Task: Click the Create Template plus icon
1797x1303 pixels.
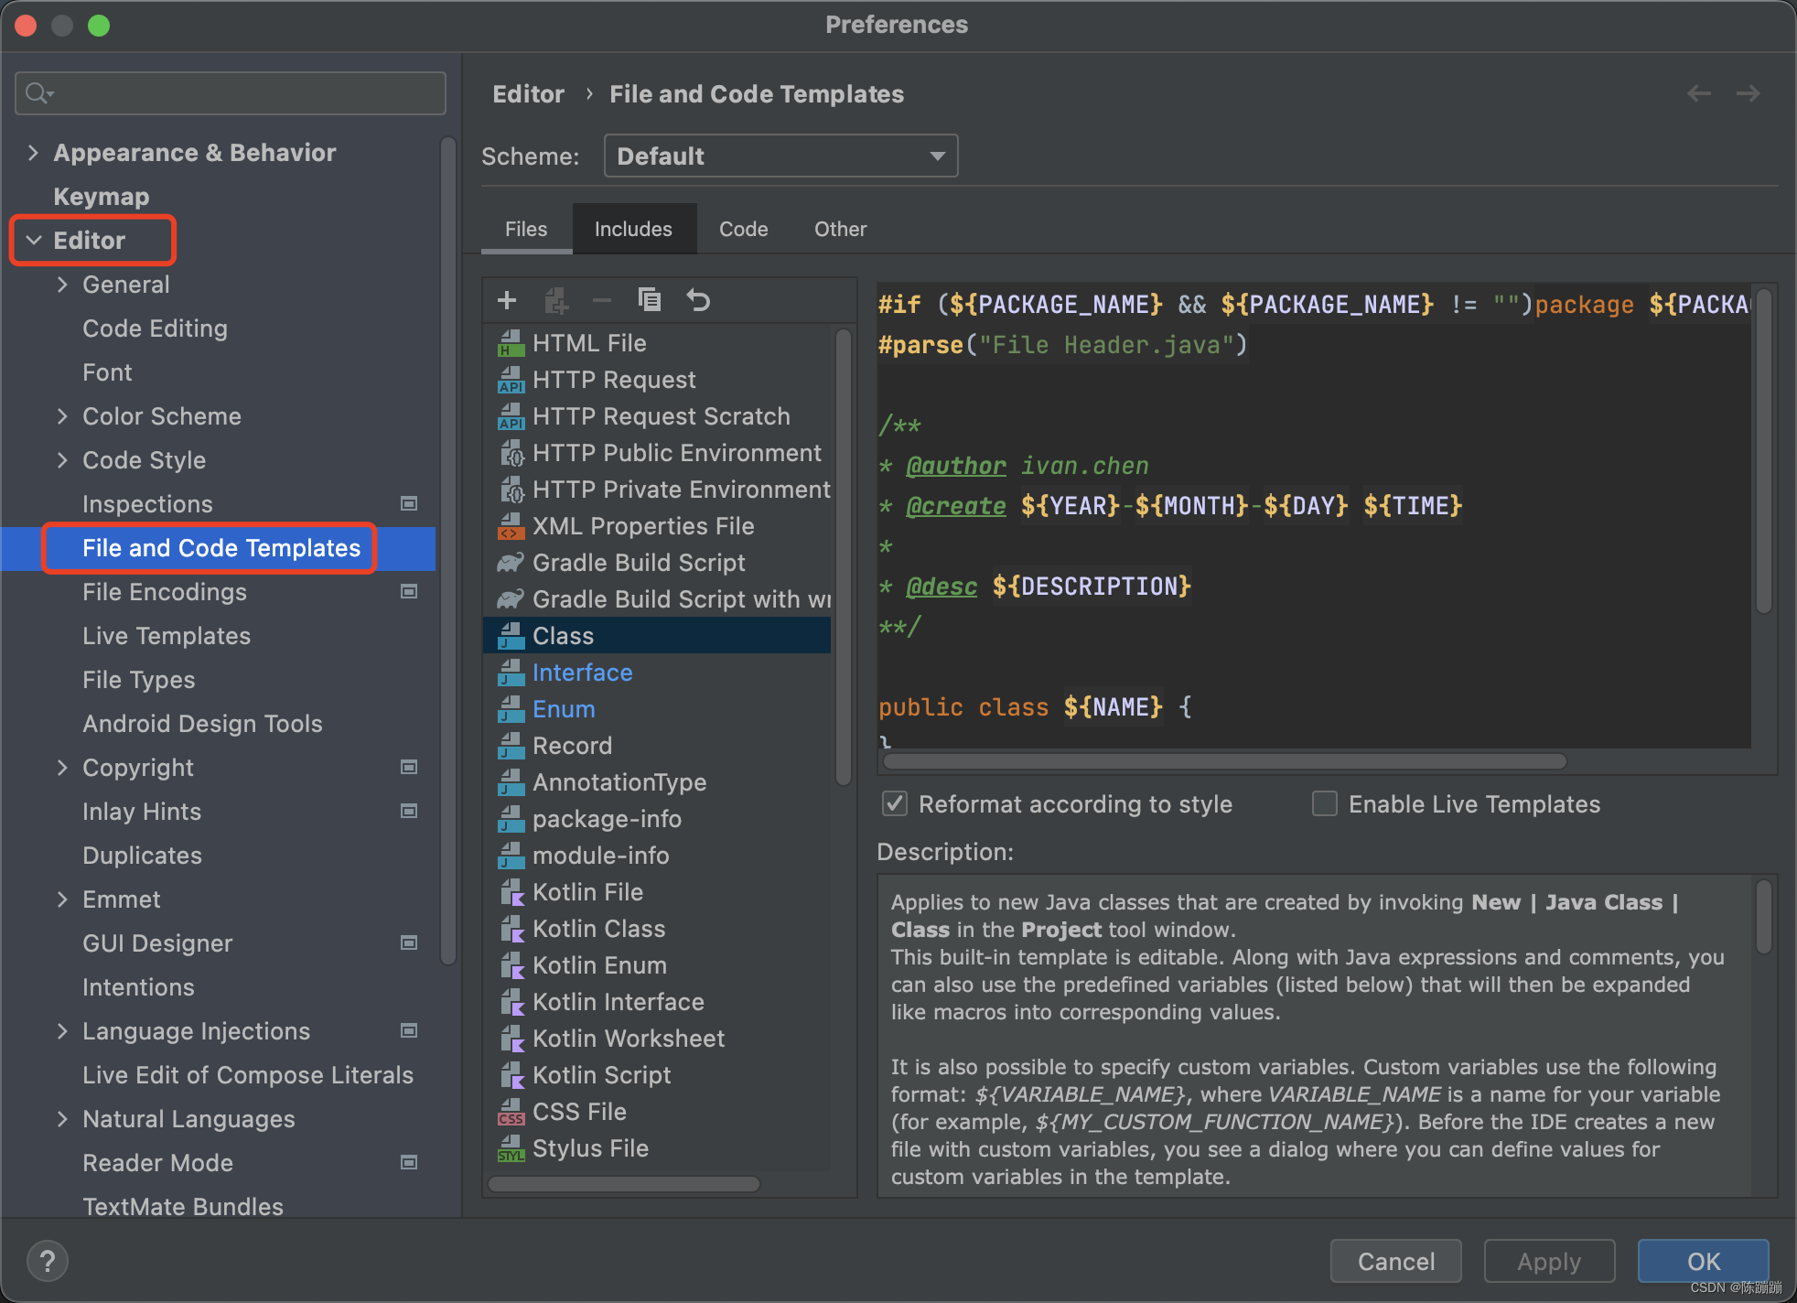Action: [507, 300]
